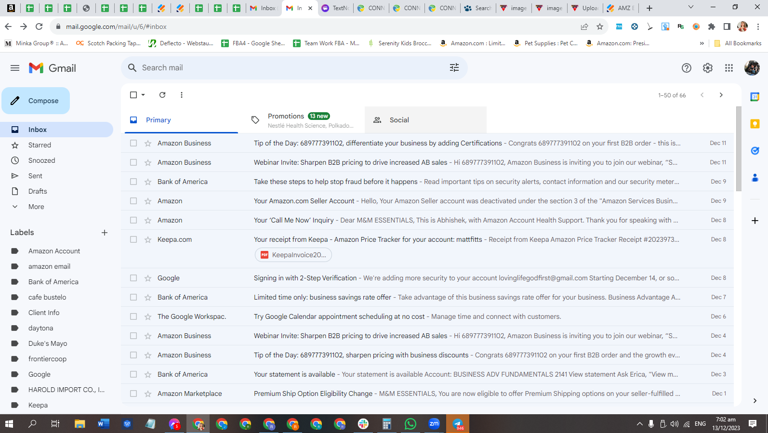Select the Google Workspace email checkbox

coord(133,316)
